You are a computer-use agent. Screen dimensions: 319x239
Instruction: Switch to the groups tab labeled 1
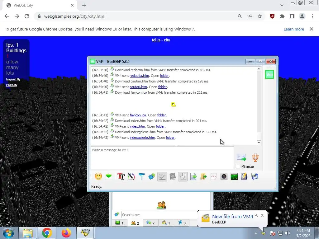click(166, 223)
